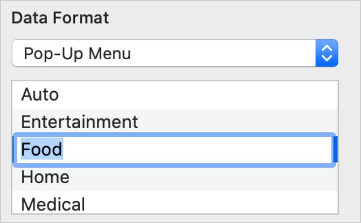
Task: Click inside the Food text field
Action: (x=172, y=150)
